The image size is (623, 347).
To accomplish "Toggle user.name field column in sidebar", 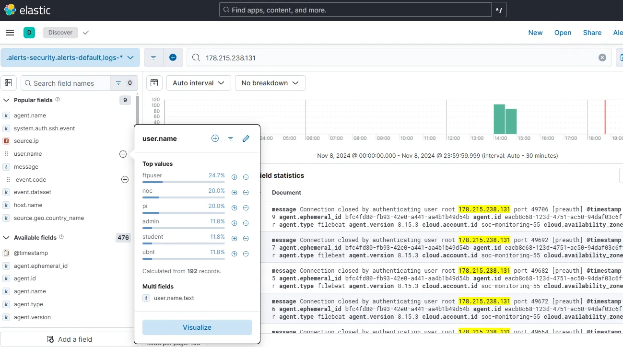I will pos(123,154).
